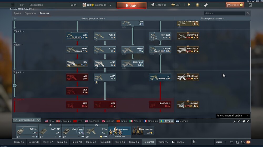The image size is (263, 147).
Task: Click the В бой! battle button
Action: coord(131,5)
